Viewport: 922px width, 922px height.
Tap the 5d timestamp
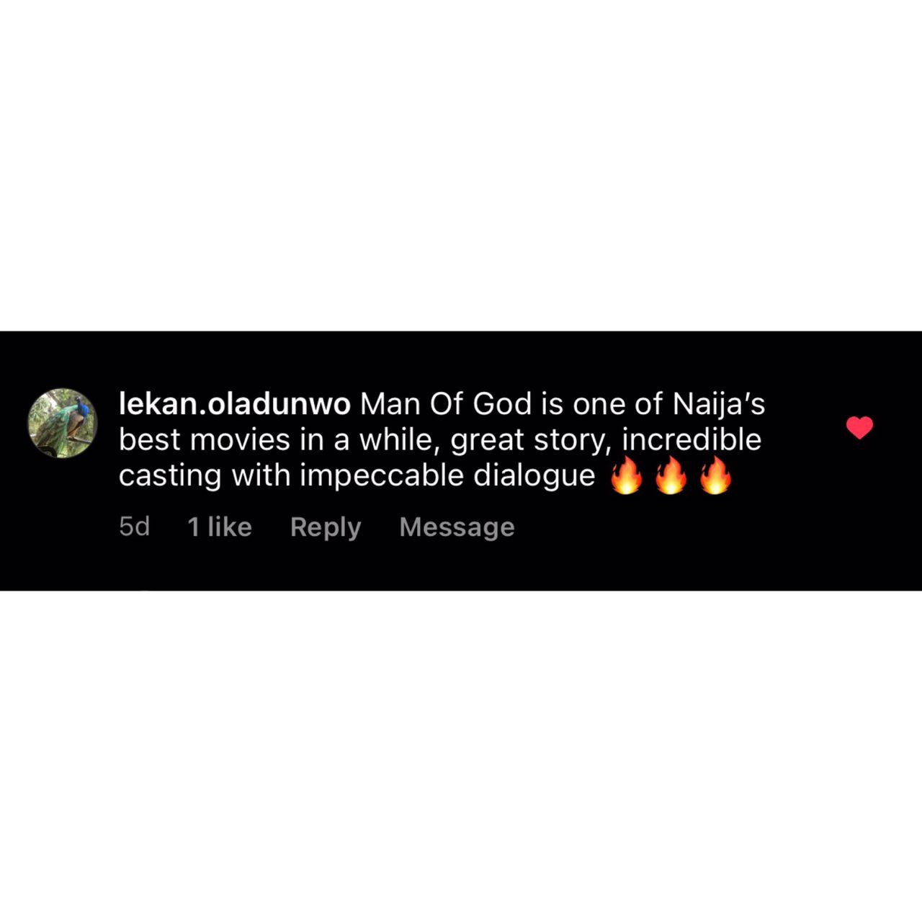(x=135, y=527)
